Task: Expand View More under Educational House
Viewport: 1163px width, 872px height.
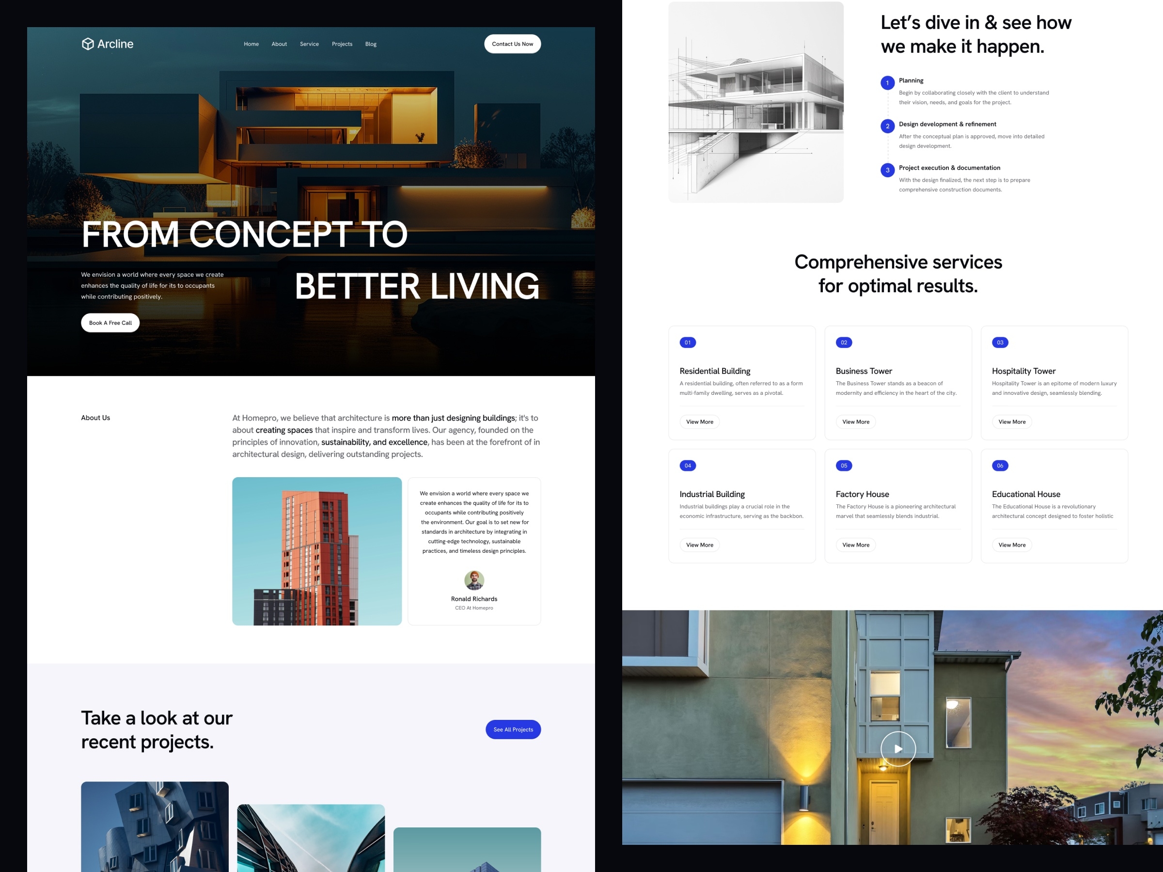Action: point(1012,545)
